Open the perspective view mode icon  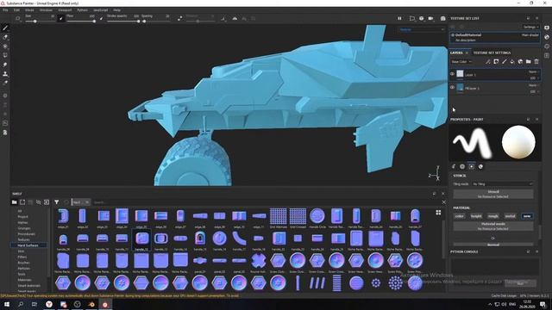coord(412,18)
